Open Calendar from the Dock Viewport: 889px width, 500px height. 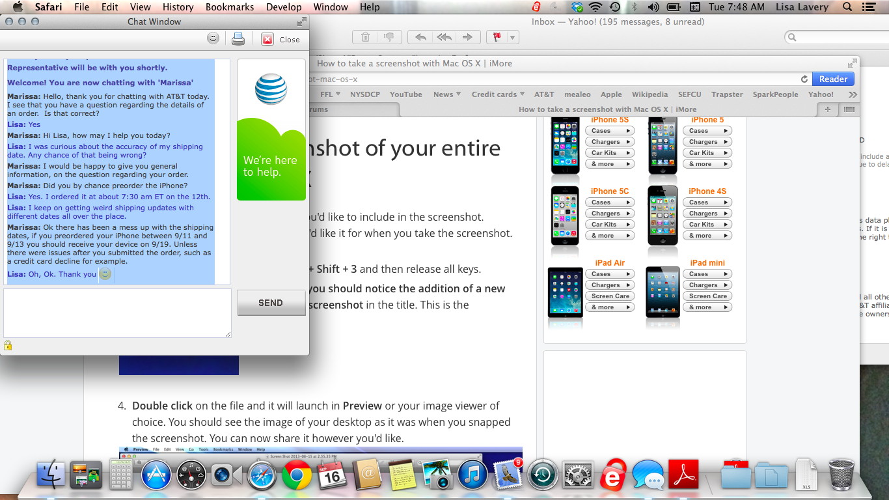(x=332, y=475)
